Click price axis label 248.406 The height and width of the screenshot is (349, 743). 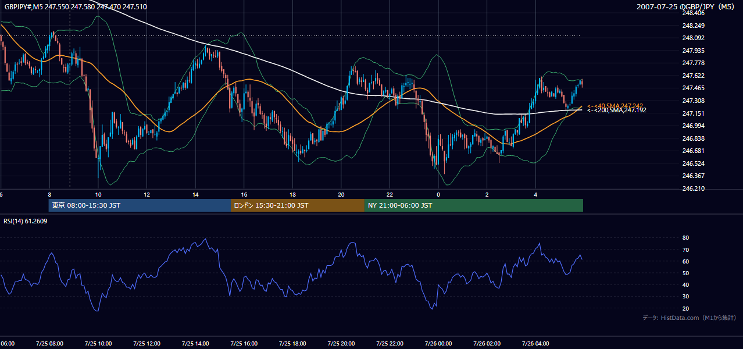pos(694,13)
